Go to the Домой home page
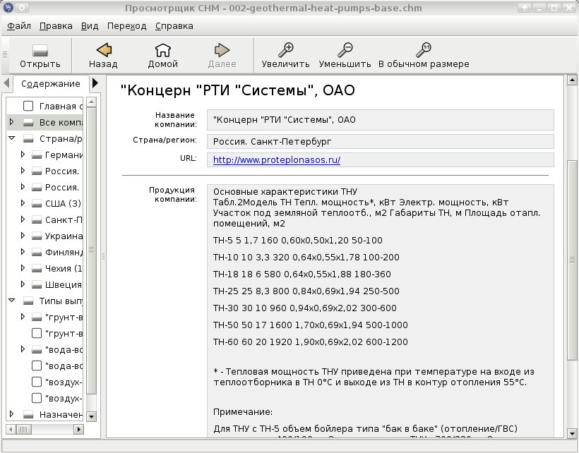The height and width of the screenshot is (453, 579). click(x=162, y=50)
